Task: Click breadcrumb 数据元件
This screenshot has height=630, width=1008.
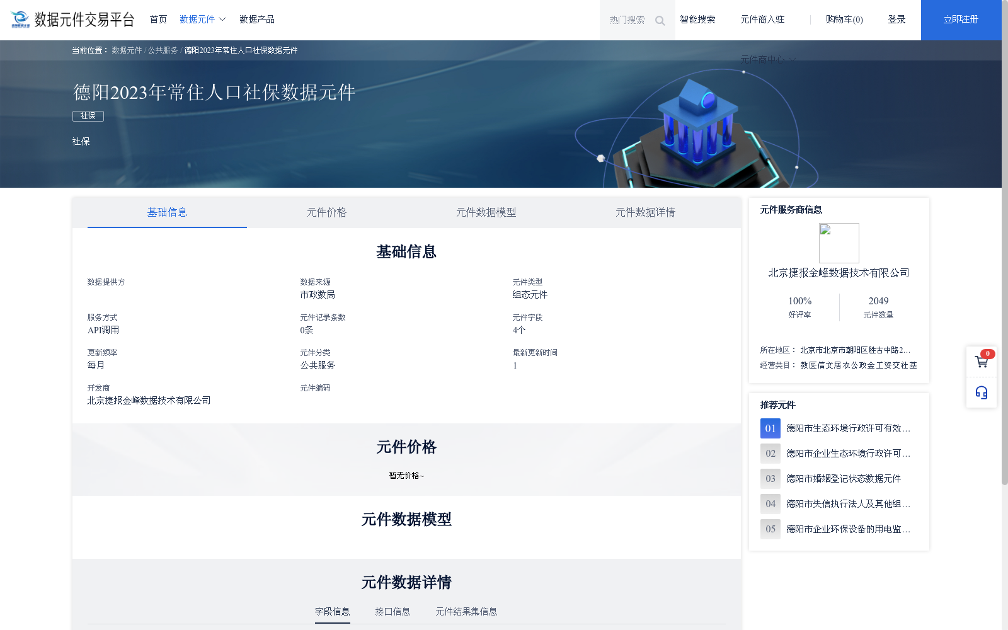Action: 127,50
